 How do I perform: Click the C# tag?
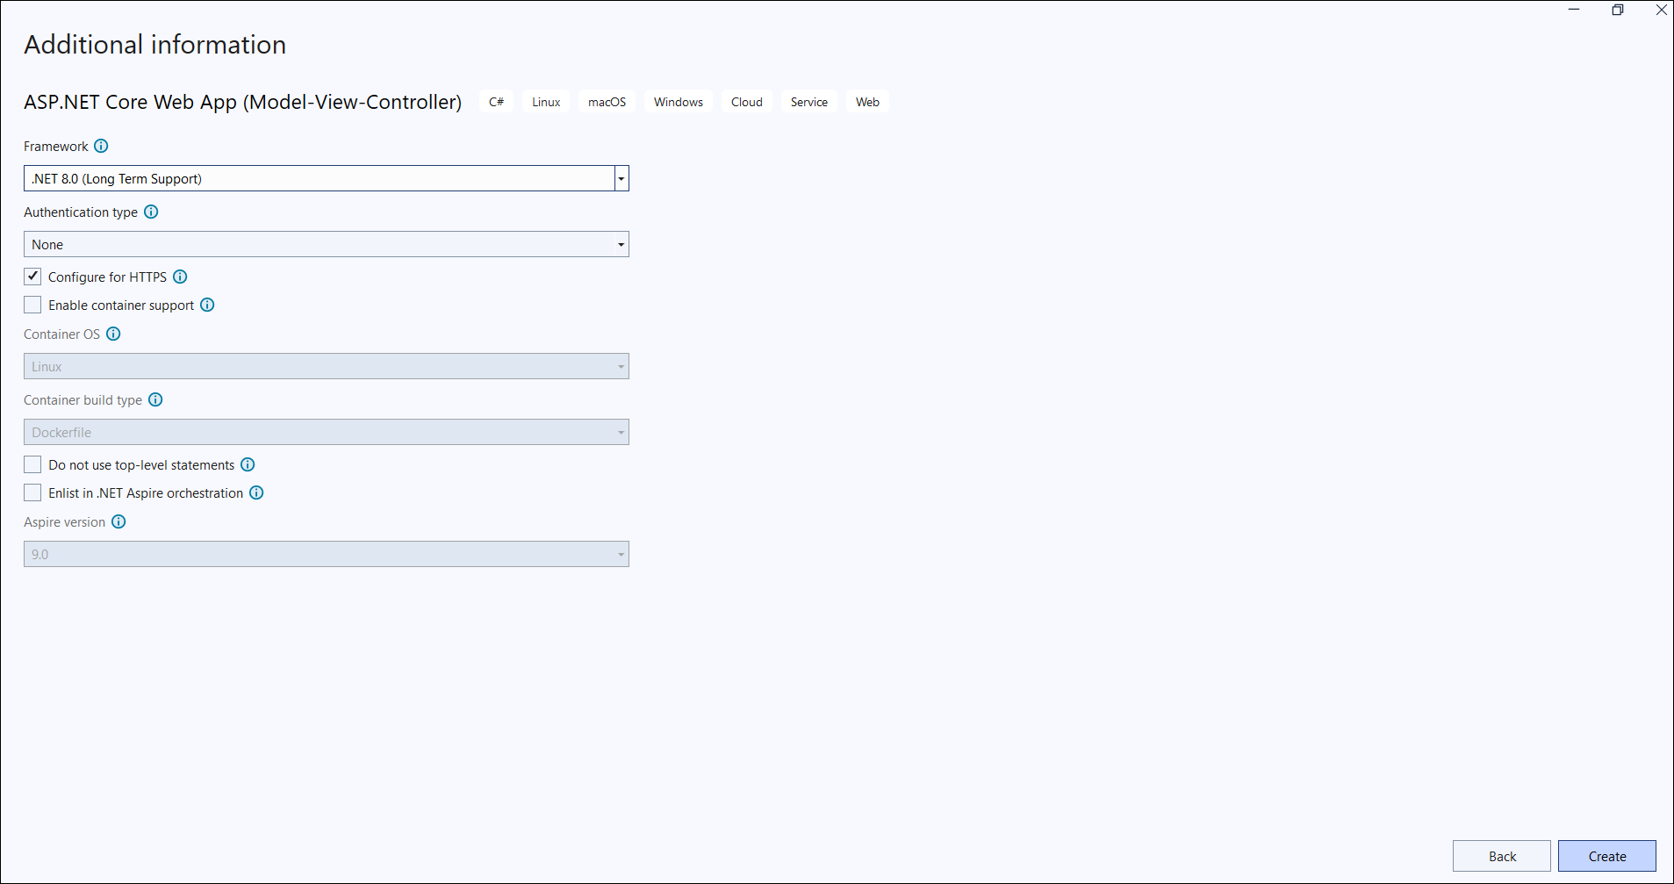[497, 102]
